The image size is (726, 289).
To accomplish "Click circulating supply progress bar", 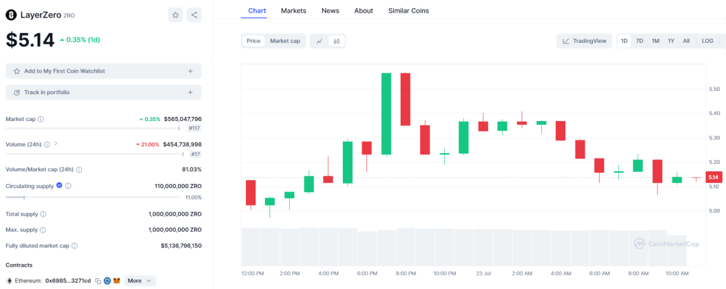I will click(x=93, y=198).
